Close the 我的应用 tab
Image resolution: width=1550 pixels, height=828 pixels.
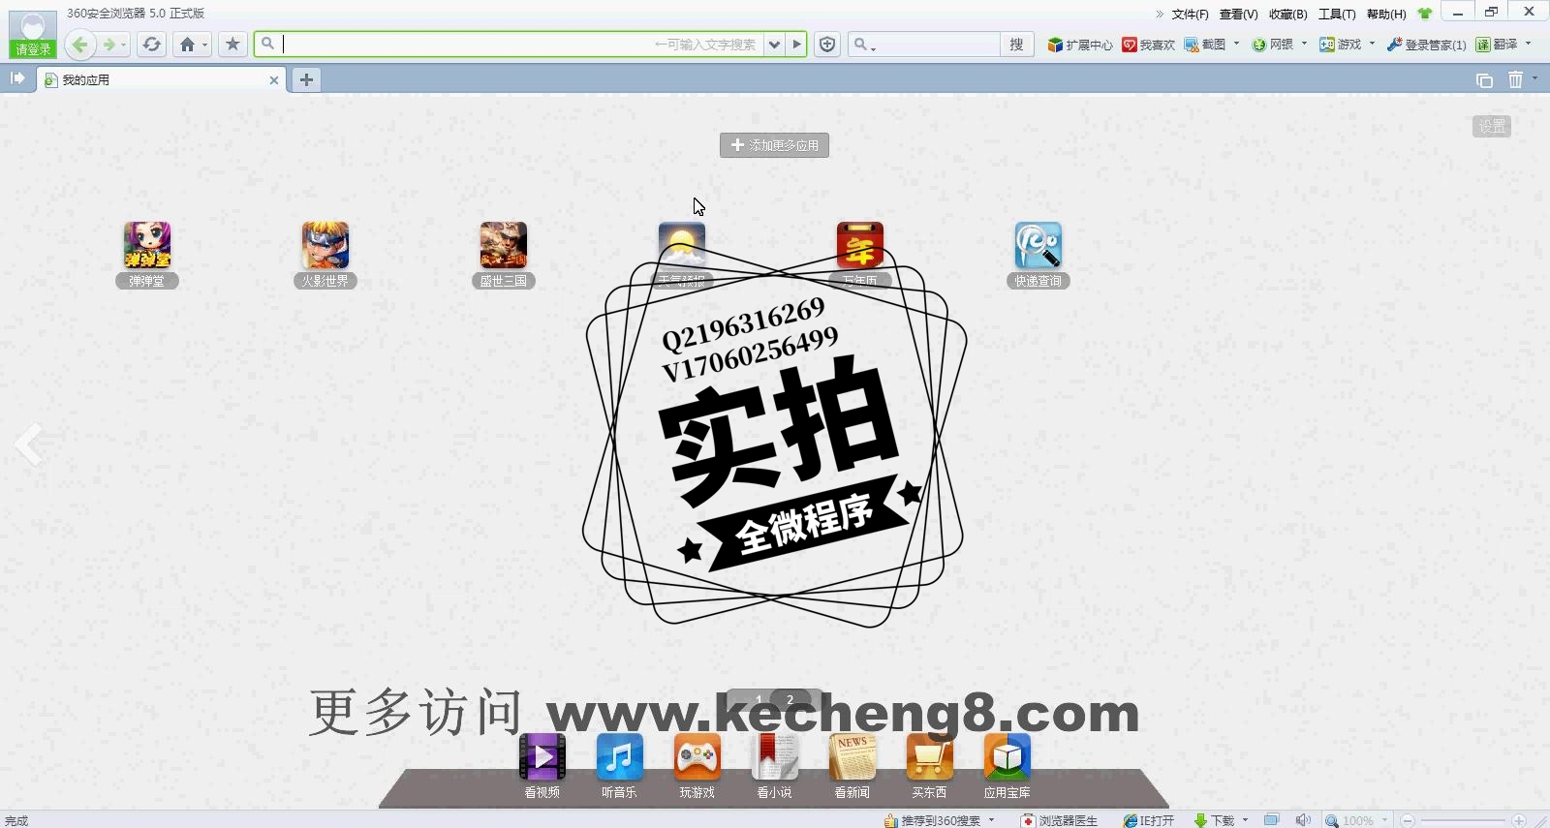(x=274, y=80)
